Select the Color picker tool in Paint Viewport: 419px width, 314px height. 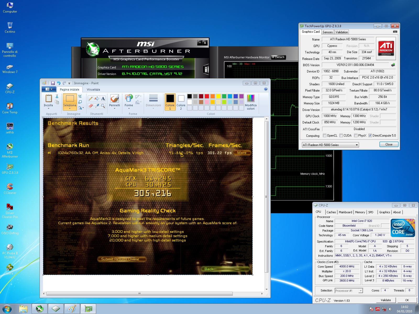(97, 106)
